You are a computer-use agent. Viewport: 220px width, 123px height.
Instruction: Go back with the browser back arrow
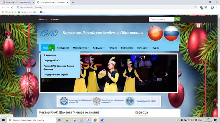coord(3,8)
